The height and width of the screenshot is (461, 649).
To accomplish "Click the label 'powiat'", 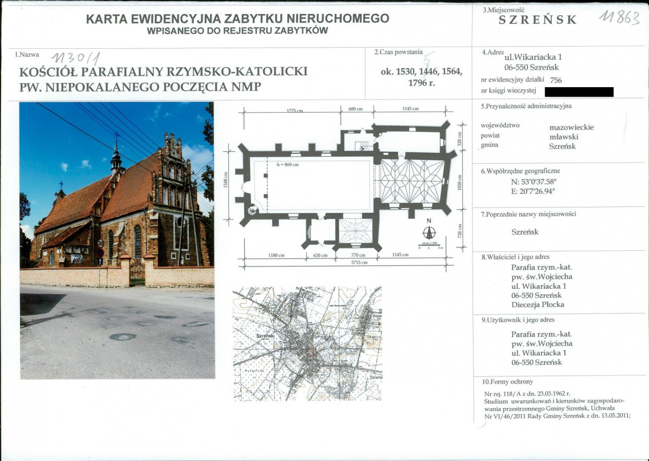I will (x=490, y=135).
